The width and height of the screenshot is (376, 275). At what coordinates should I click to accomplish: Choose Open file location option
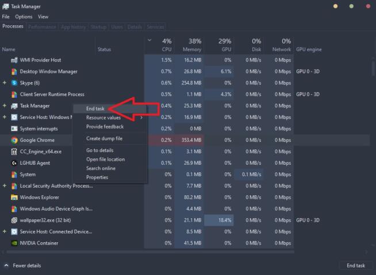coord(106,159)
